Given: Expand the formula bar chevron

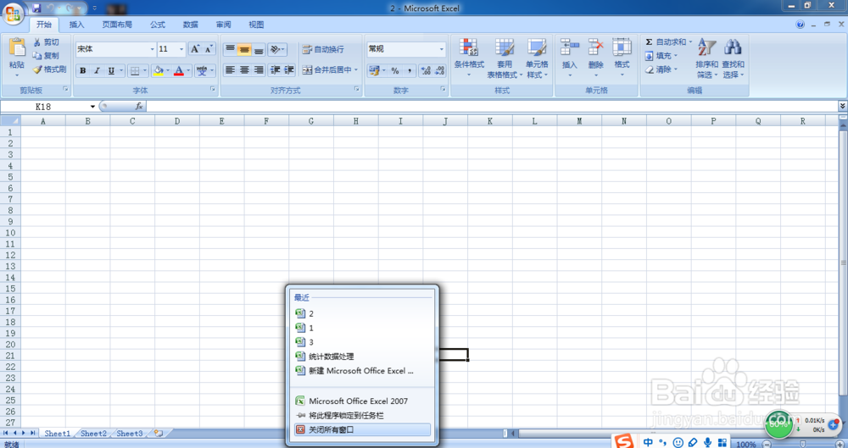Looking at the screenshot, I should tap(843, 107).
